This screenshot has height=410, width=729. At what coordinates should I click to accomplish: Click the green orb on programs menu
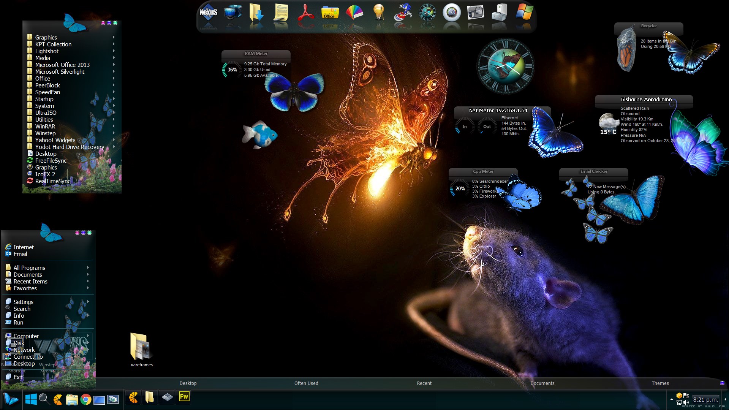(115, 23)
